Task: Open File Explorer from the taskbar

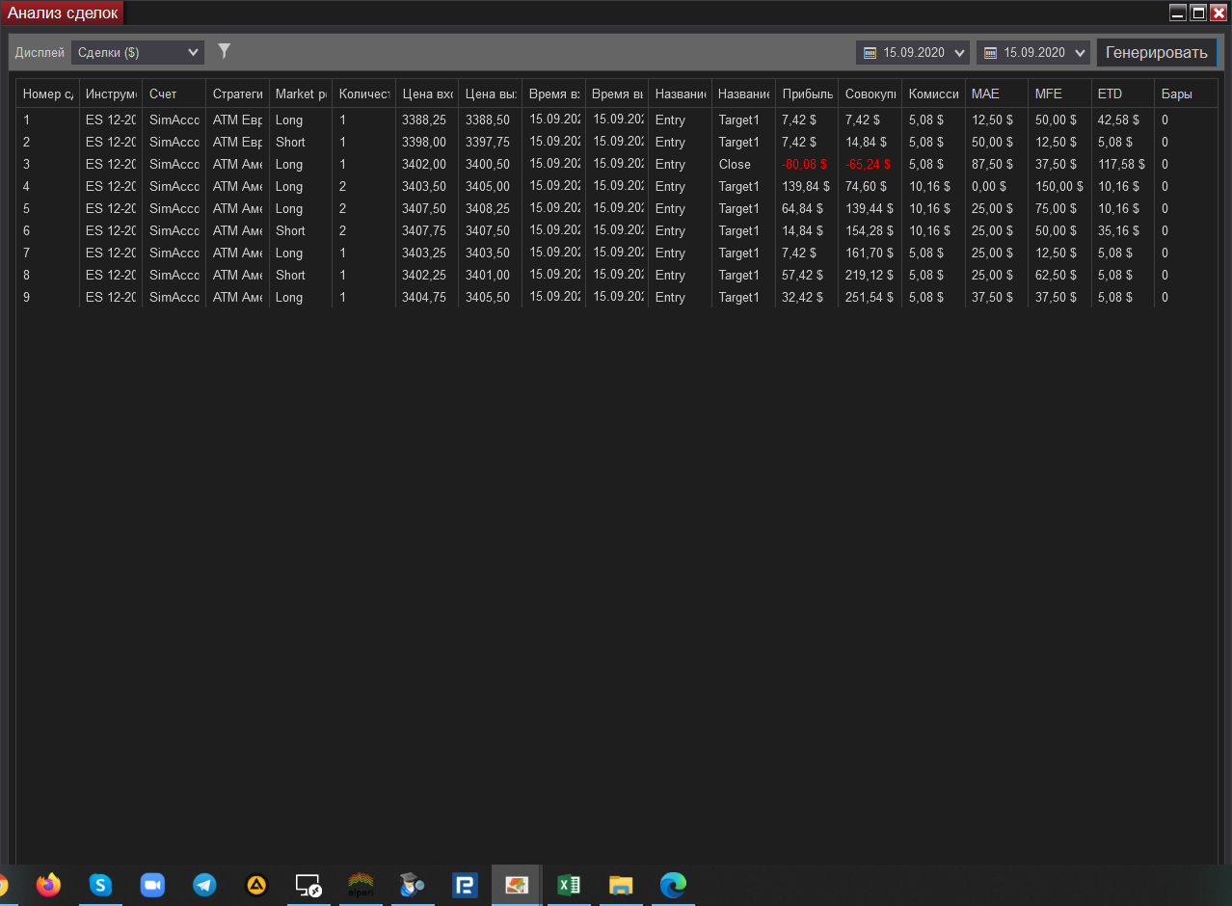Action: pos(621,885)
